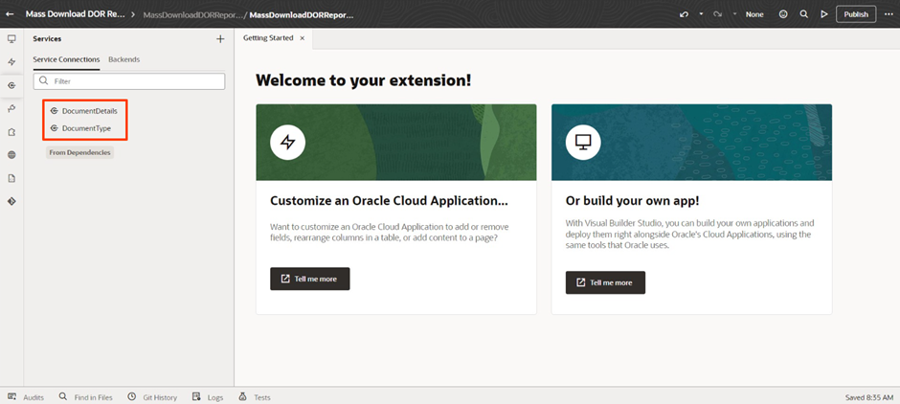Click the back arrow in the header
This screenshot has width=900, height=404.
tap(10, 14)
